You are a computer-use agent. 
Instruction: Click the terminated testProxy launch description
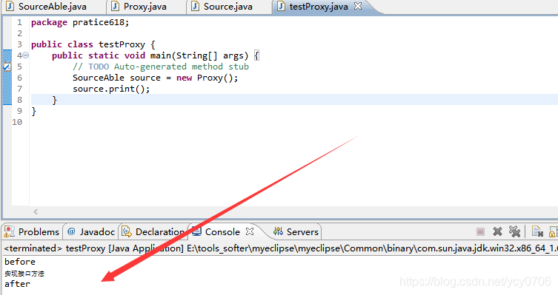click(x=281, y=248)
